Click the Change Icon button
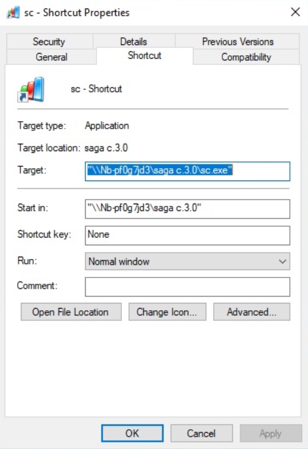Viewport: 308px width, 449px height. coord(167,312)
